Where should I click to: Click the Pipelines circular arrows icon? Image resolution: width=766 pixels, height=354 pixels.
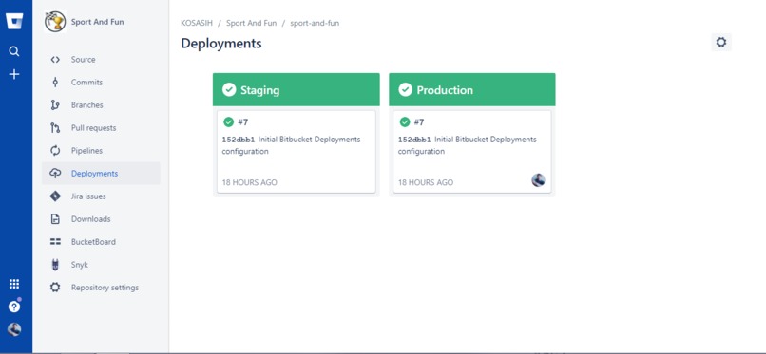[x=55, y=151]
